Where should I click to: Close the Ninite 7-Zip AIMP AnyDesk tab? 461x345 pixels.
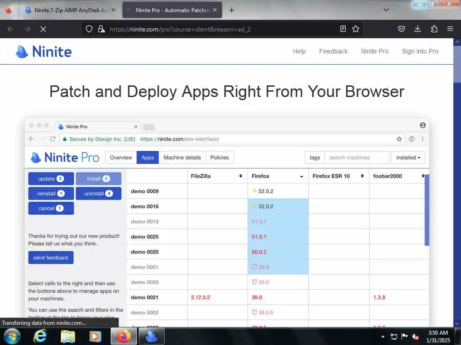pos(113,10)
